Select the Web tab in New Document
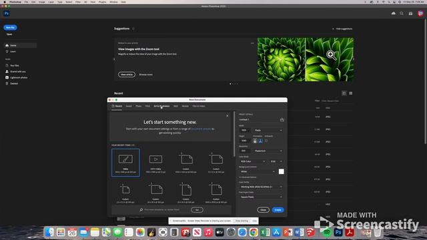427x240 pixels. click(x=176, y=106)
